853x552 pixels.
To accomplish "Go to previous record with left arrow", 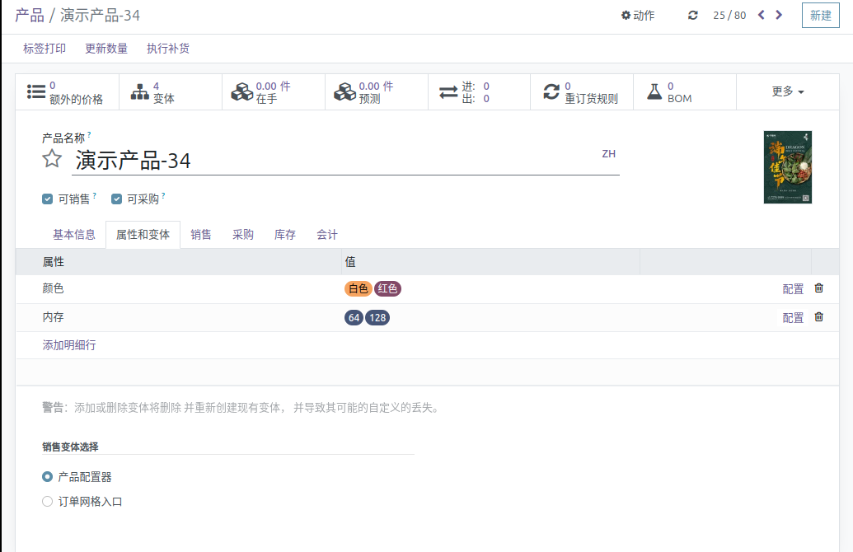I will point(761,15).
